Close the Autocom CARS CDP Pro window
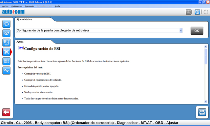Viewport: 210px width, 126px height. click(208, 2)
